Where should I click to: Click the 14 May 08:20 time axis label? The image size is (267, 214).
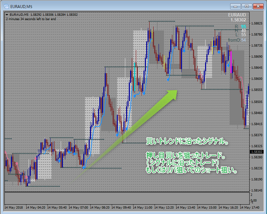click(100, 208)
